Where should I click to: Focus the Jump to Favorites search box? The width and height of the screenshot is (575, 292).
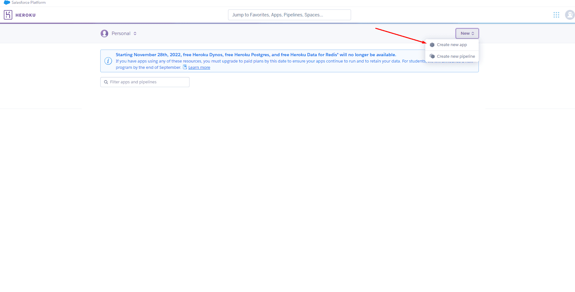click(x=289, y=15)
